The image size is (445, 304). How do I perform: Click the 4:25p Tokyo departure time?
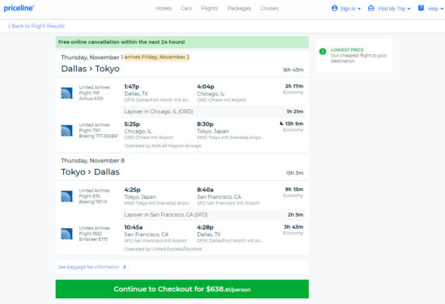(132, 190)
